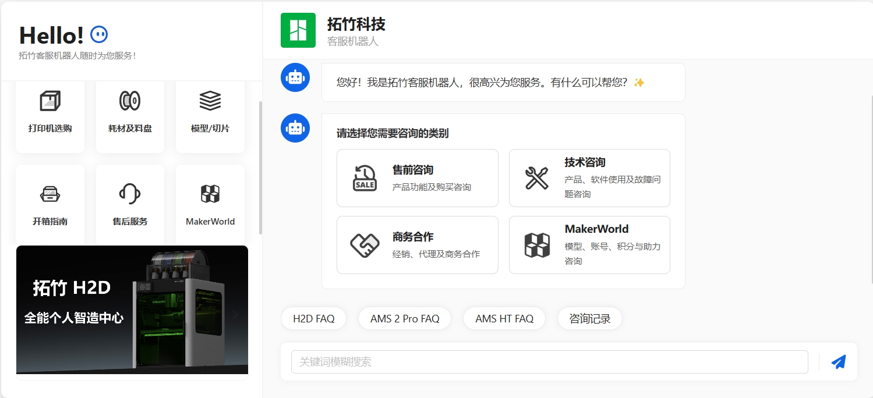This screenshot has height=398, width=873.
Task: Click the 售后服务 label
Action: coord(130,221)
